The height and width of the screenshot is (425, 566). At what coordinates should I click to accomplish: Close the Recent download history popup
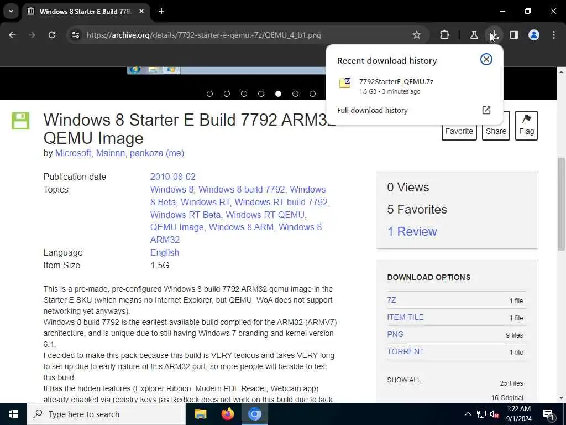tap(486, 59)
